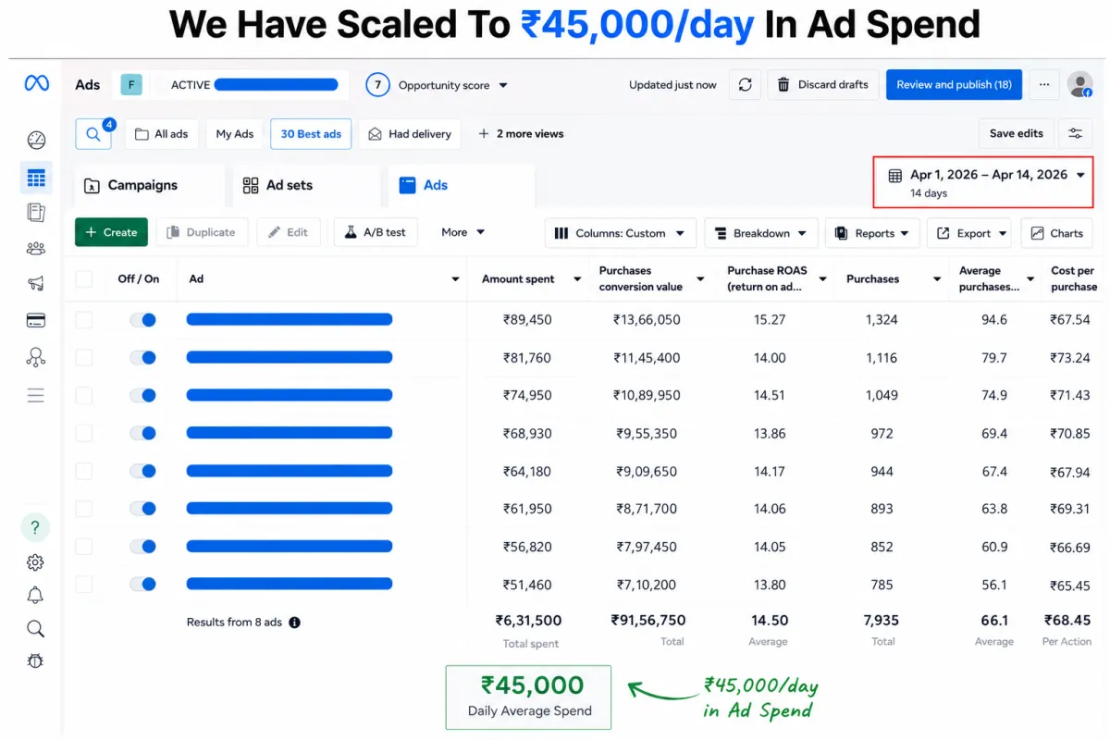
Task: Click the green Create button
Action: pos(111,232)
